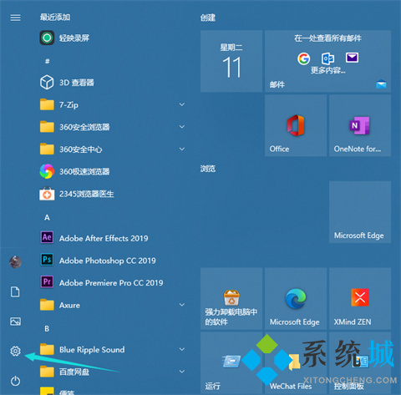Viewport: 401px width, 395px height.
Task: Click the 创建 tile group heading
Action: pos(208,18)
